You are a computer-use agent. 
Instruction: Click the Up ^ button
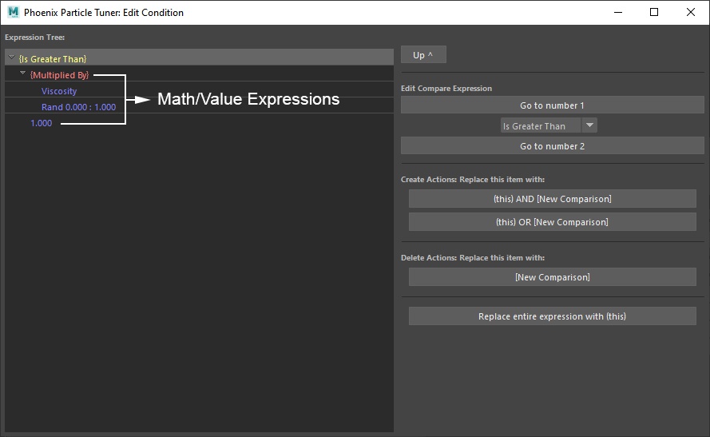point(423,55)
